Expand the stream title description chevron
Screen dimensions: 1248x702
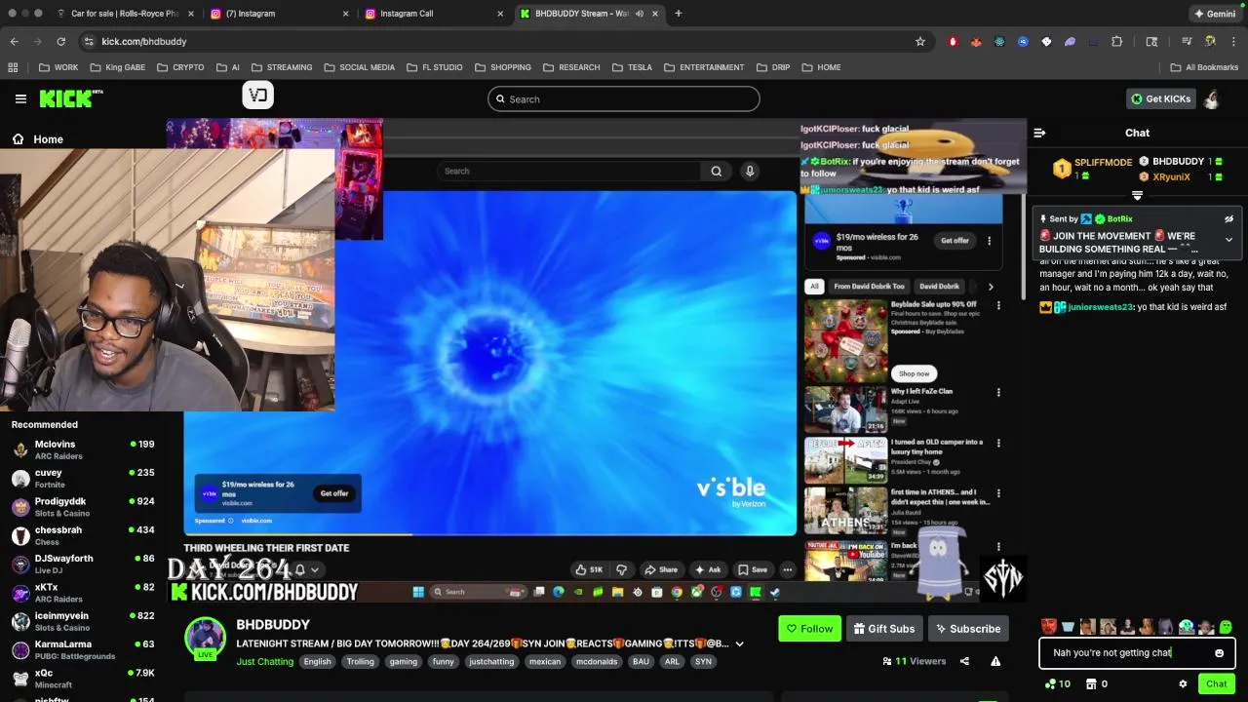(x=739, y=643)
